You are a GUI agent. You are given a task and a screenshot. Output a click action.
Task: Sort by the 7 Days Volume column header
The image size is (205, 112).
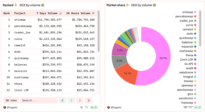click(x=49, y=13)
